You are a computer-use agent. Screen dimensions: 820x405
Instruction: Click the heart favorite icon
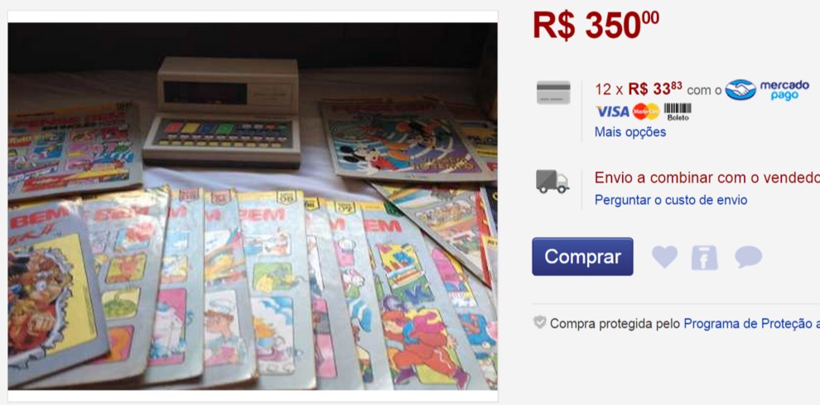(x=664, y=257)
